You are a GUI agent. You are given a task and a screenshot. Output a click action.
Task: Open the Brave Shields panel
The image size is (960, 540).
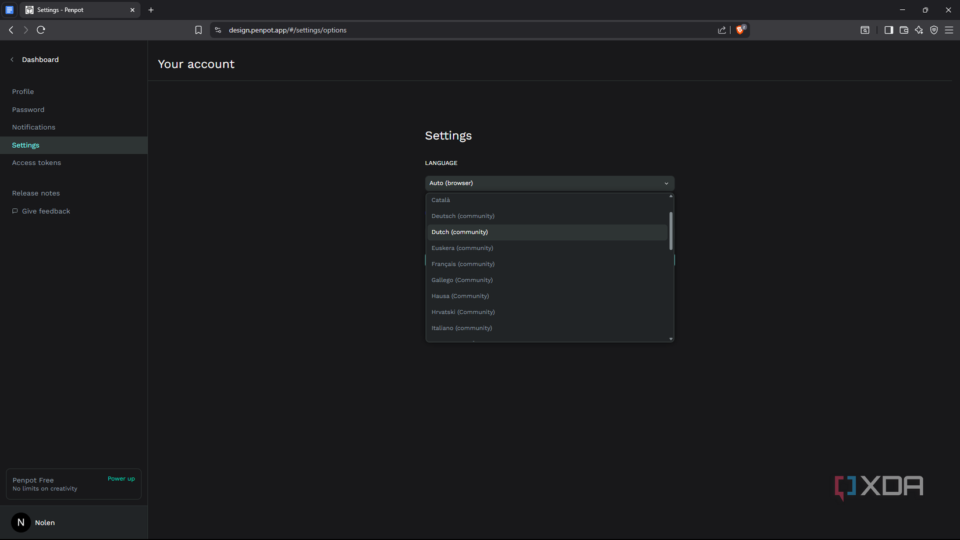(740, 30)
